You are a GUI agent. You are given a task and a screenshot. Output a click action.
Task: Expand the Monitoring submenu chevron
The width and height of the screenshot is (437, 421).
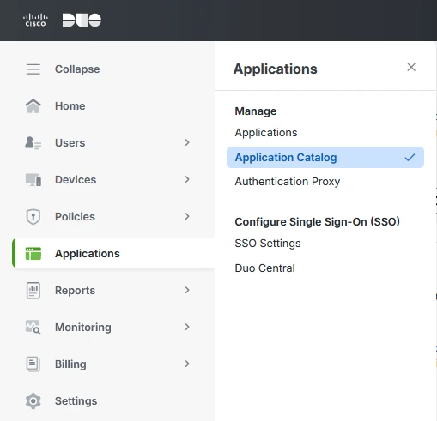click(187, 327)
